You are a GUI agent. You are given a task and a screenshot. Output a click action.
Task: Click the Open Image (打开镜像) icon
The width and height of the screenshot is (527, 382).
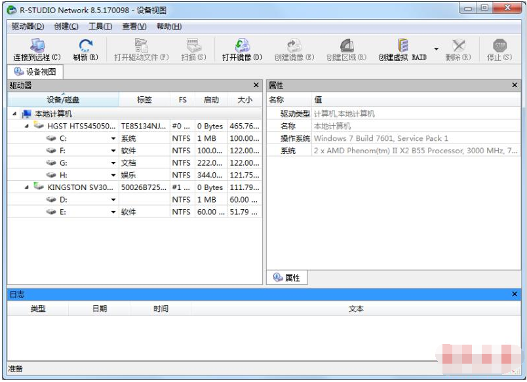(242, 47)
